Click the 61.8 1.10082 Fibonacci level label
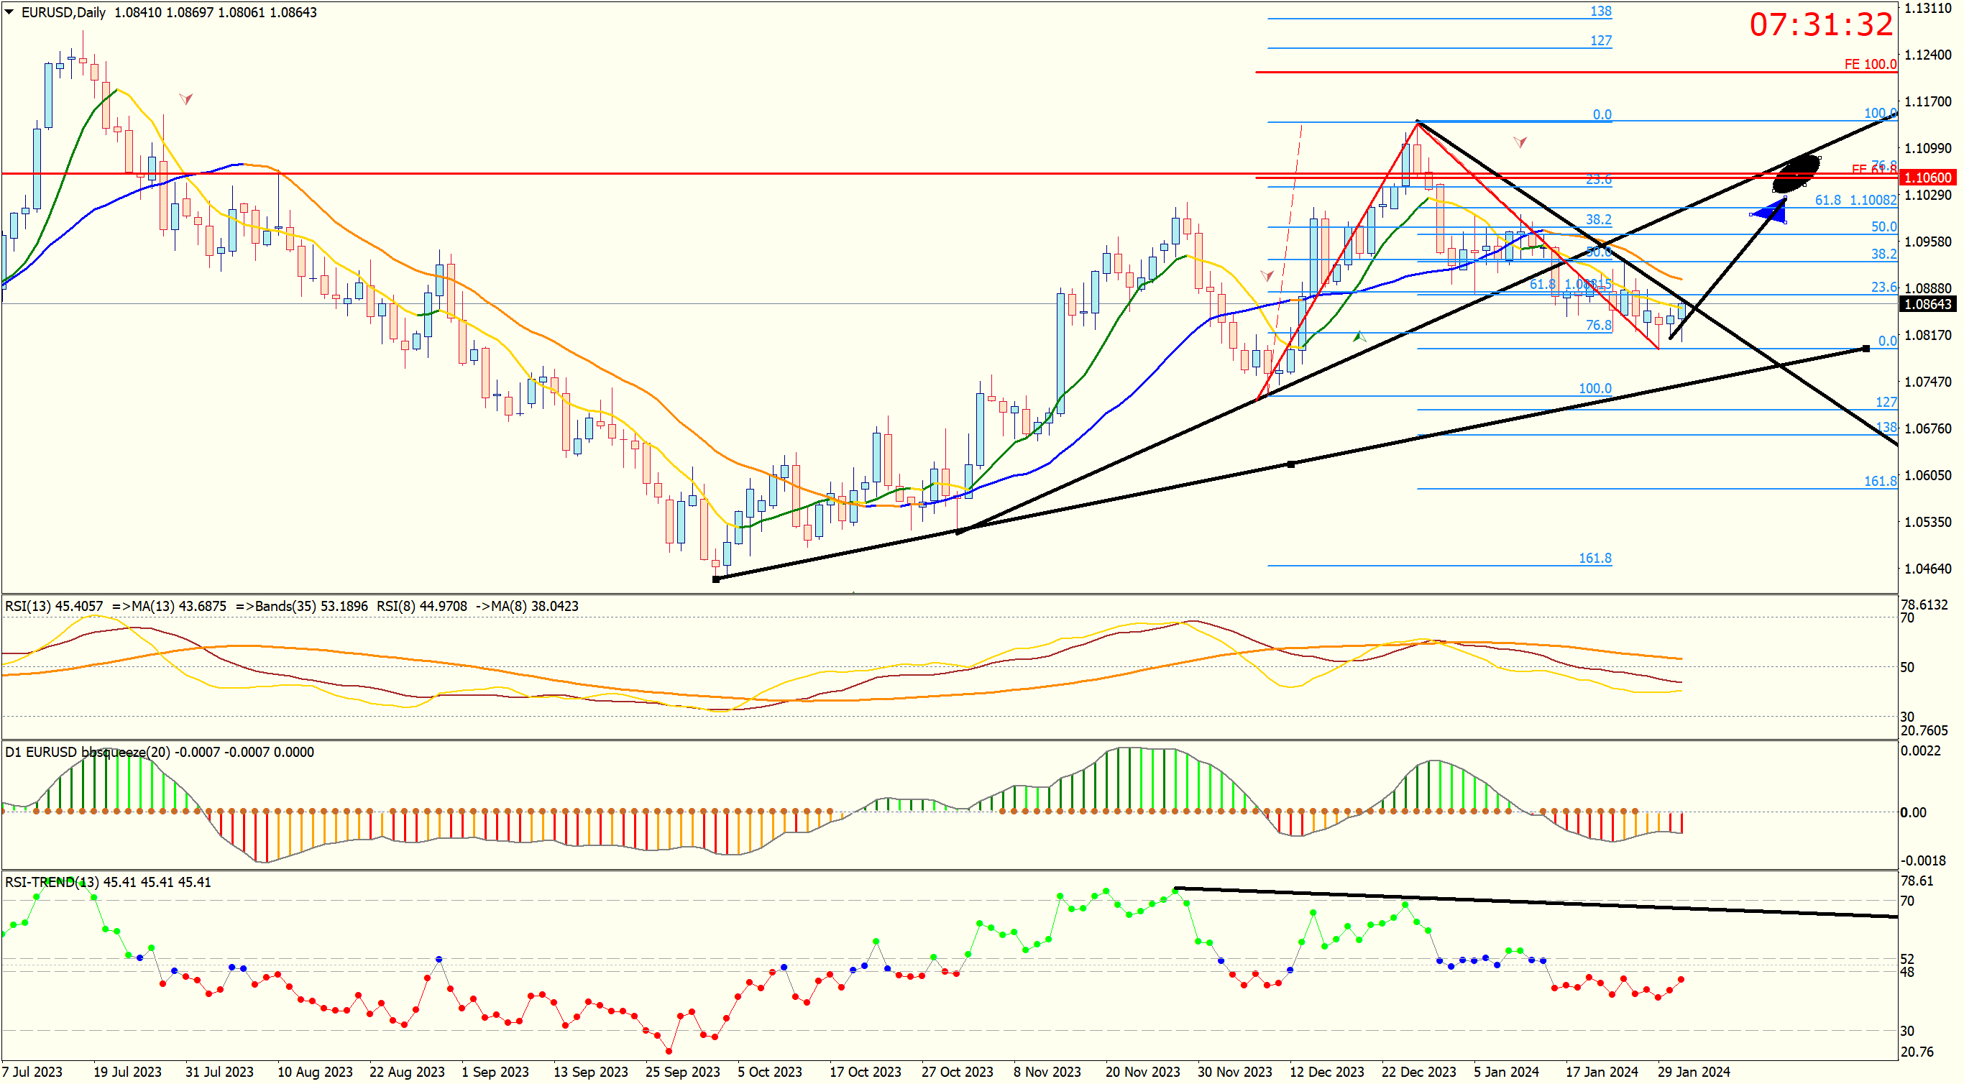The height and width of the screenshot is (1084, 1964). click(x=1855, y=200)
